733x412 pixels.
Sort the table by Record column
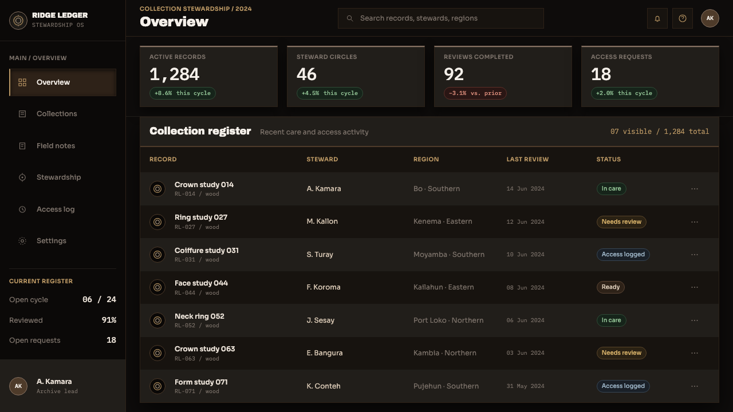tap(163, 159)
